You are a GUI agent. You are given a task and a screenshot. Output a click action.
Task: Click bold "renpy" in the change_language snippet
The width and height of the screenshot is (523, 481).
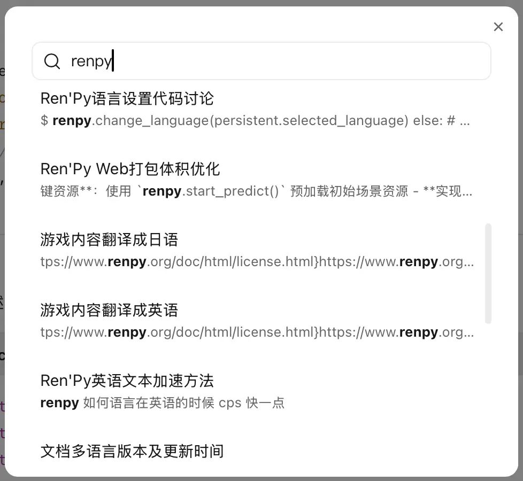(72, 121)
